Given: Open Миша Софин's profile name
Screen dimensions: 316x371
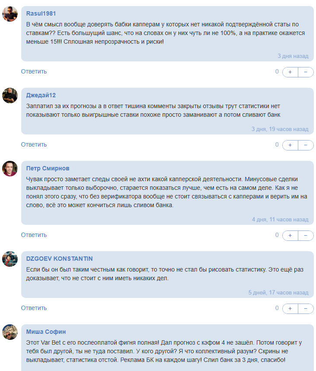Looking at the screenshot, I should (46, 332).
